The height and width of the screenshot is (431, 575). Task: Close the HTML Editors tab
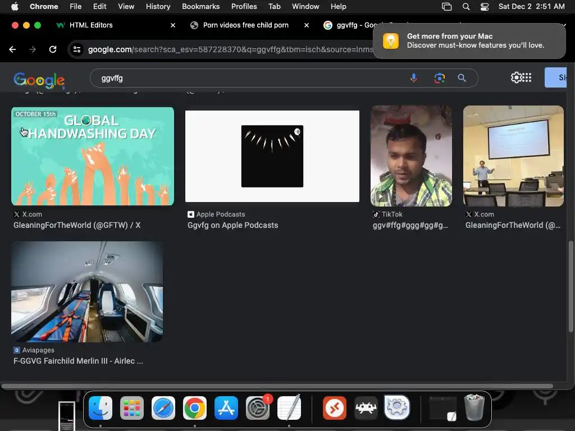[x=173, y=25]
